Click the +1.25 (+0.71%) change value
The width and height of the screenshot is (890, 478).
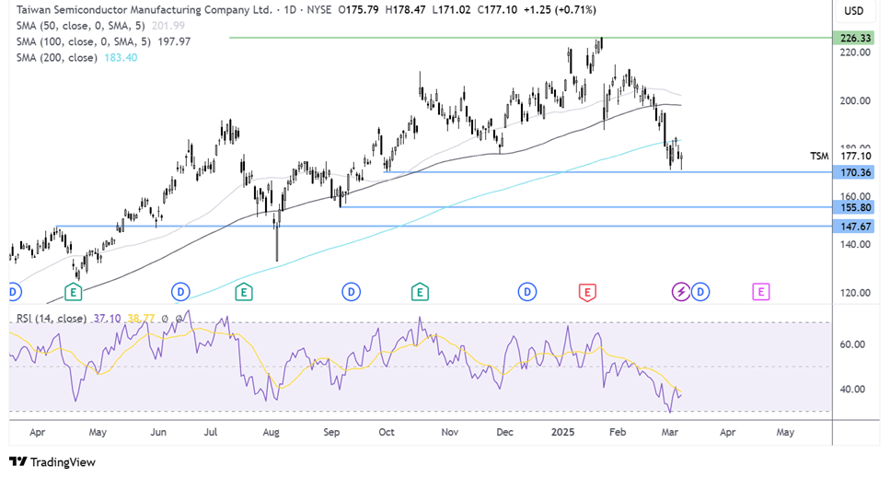[560, 9]
